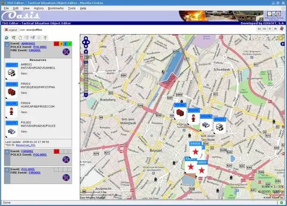Open the FIR0001 event link in second panel
Screen dimensions: 287x206
pyautogui.click(x=27, y=151)
